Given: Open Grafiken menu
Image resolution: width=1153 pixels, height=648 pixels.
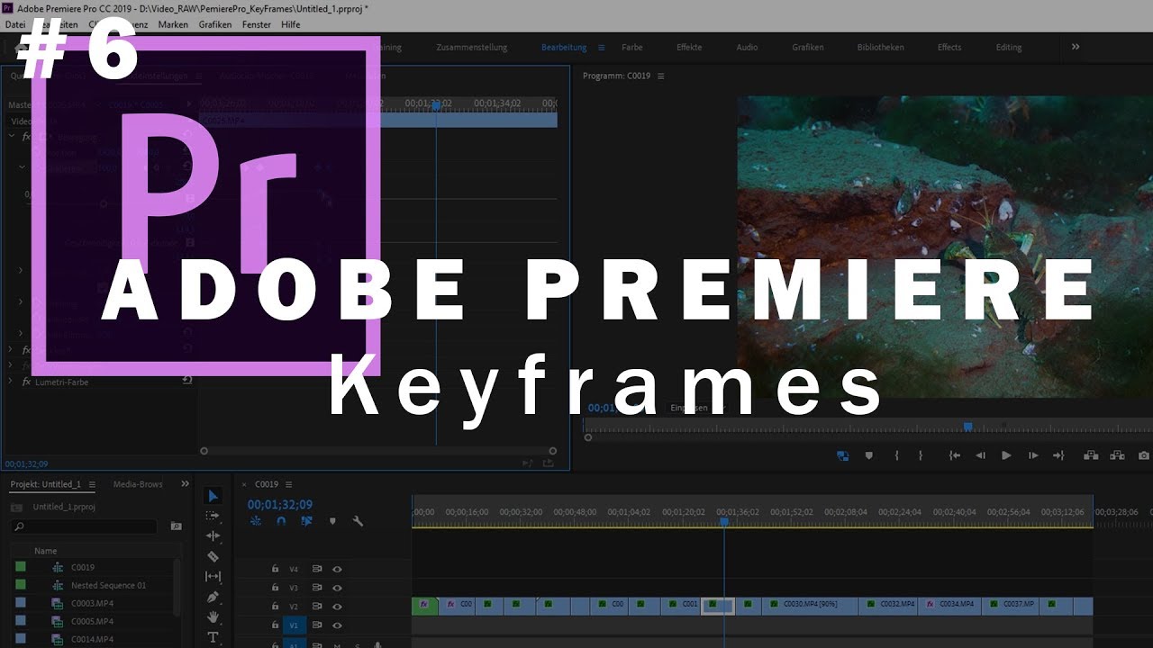Looking at the screenshot, I should tap(215, 24).
